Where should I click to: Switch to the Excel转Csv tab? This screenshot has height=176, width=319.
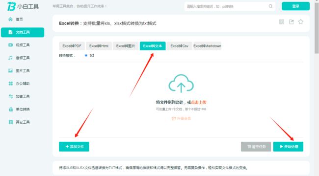coord(180,46)
